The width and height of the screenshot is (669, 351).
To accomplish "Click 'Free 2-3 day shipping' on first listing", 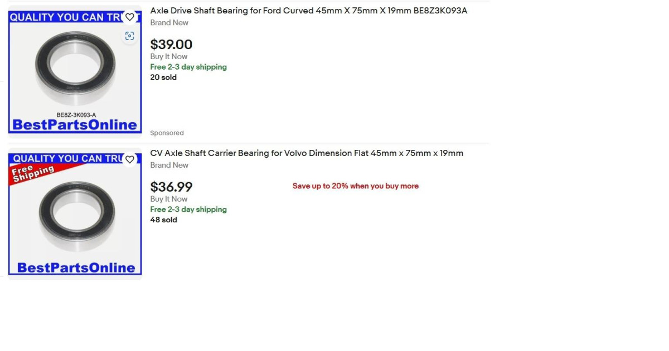I will click(x=188, y=67).
